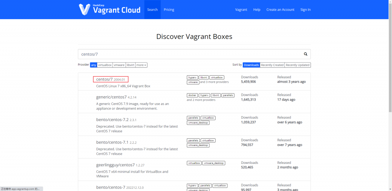Image resolution: width=392 pixels, height=191 pixels.
Task: Open the geerlingguy/centos7 box
Action: pyautogui.click(x=116, y=165)
